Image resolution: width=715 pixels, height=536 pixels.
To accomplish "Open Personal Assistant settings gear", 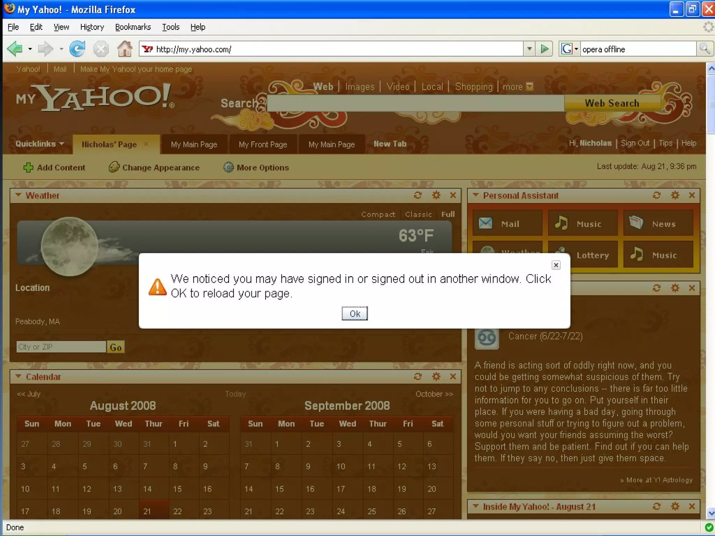I will coord(675,195).
